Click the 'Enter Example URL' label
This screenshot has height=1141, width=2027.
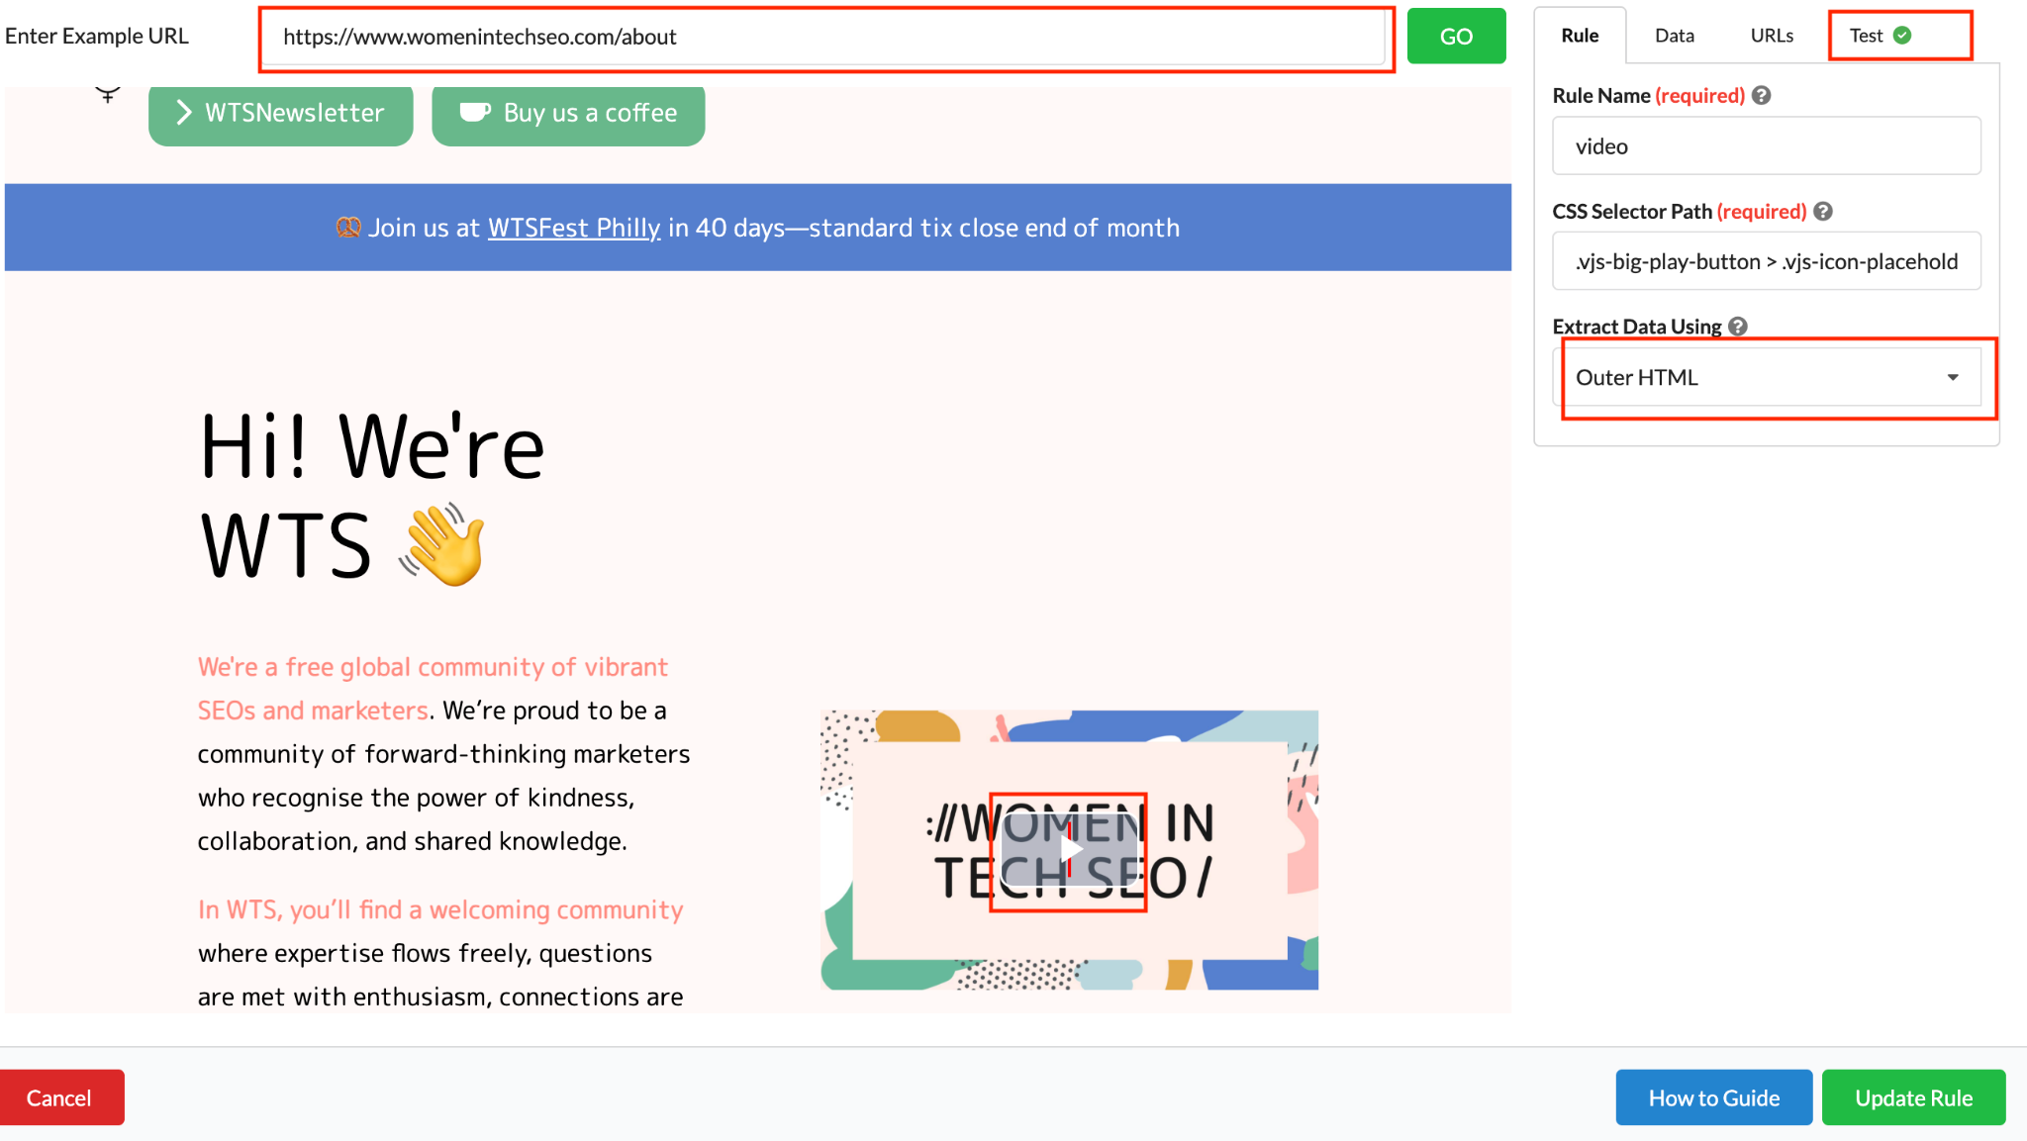[96, 36]
